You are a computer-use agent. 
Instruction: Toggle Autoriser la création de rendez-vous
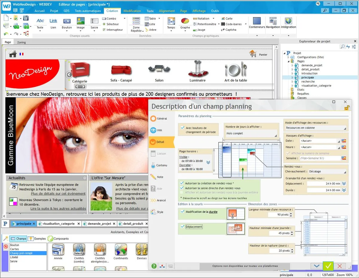182,183
